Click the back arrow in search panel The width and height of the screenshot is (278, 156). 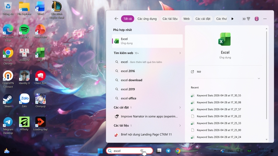coord(116,19)
